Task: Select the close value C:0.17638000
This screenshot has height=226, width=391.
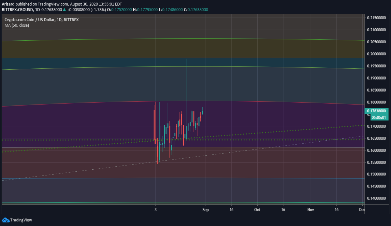Action: click(x=196, y=10)
